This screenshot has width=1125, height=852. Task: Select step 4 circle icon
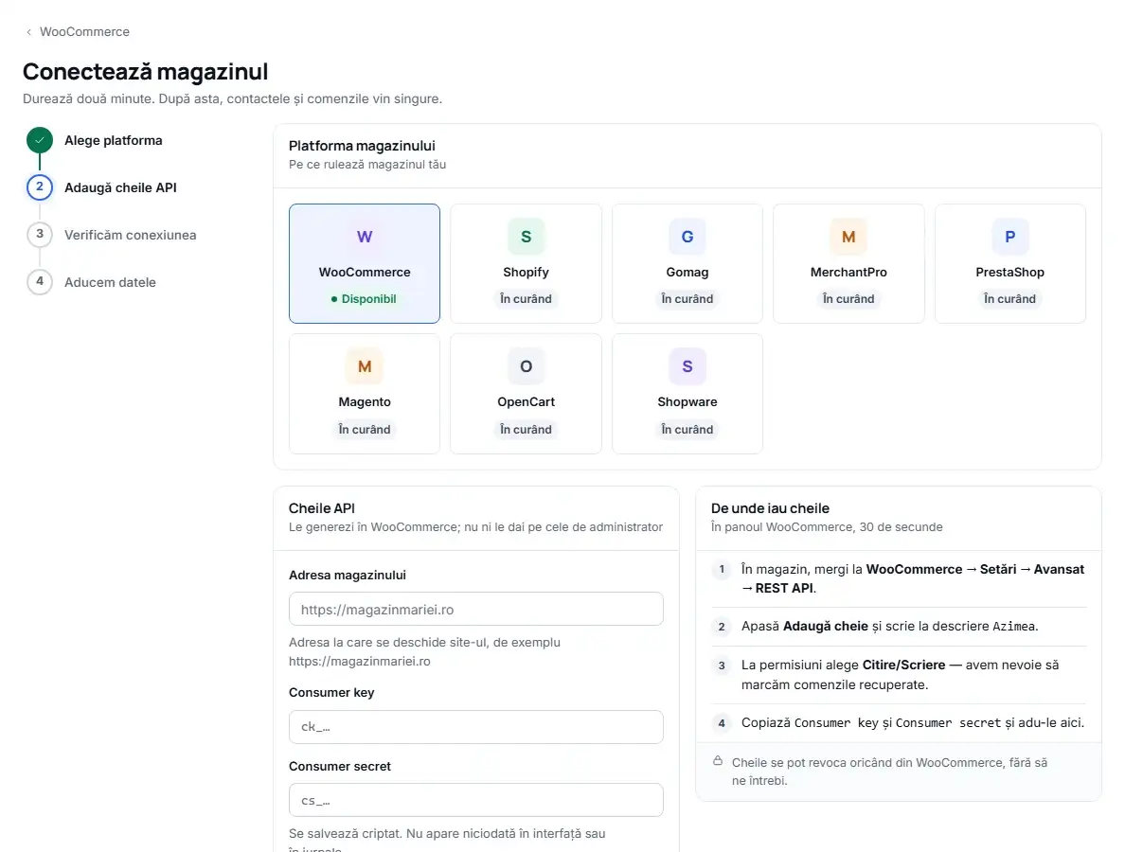coord(40,282)
